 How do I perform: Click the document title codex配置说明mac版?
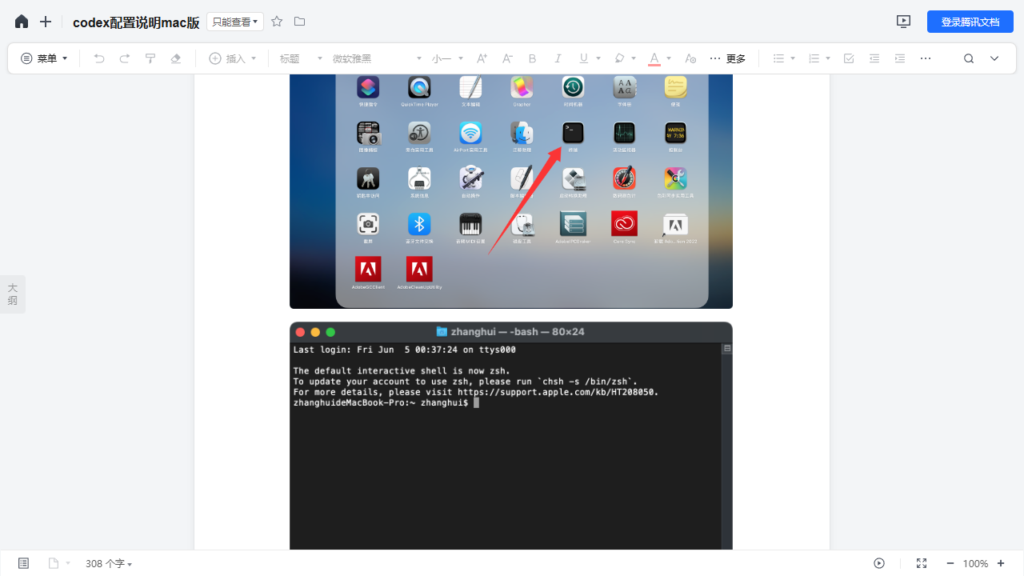(136, 22)
